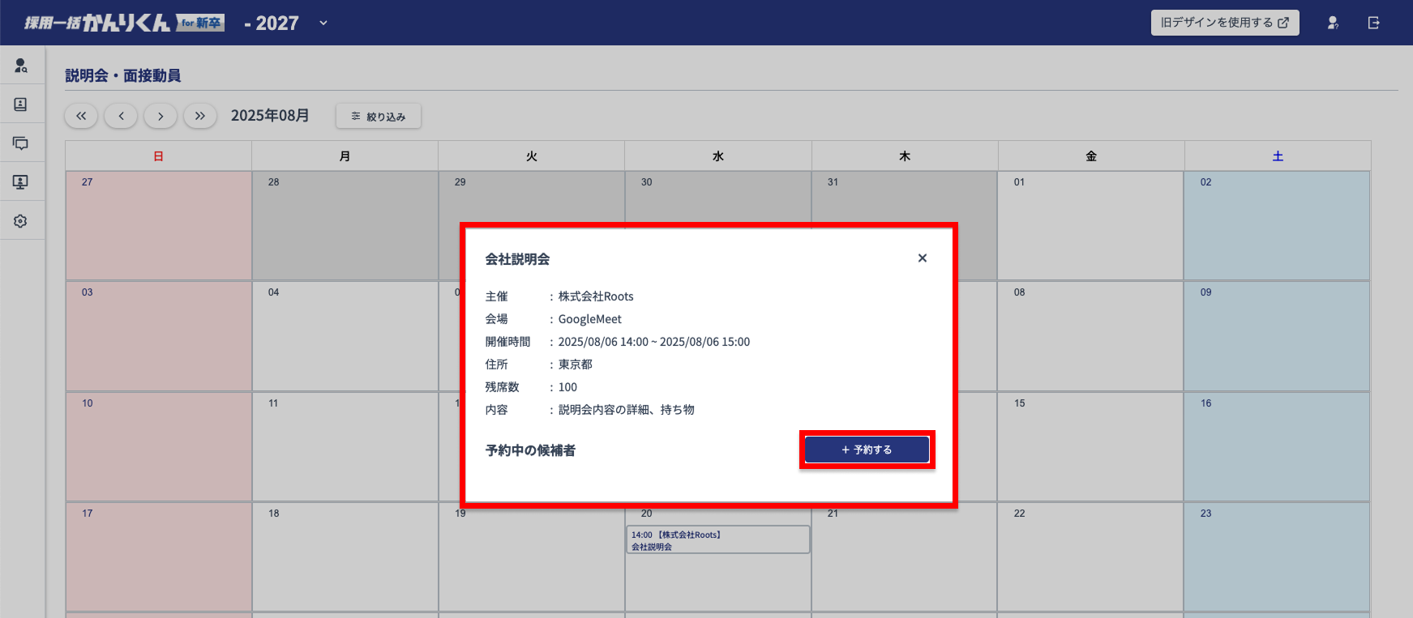
Task: Go to the previous month
Action: [121, 116]
